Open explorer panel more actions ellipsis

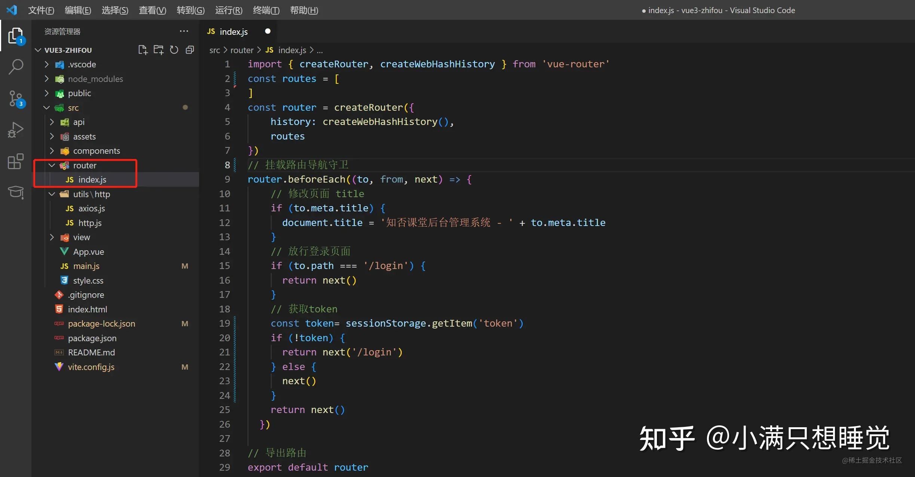[184, 31]
